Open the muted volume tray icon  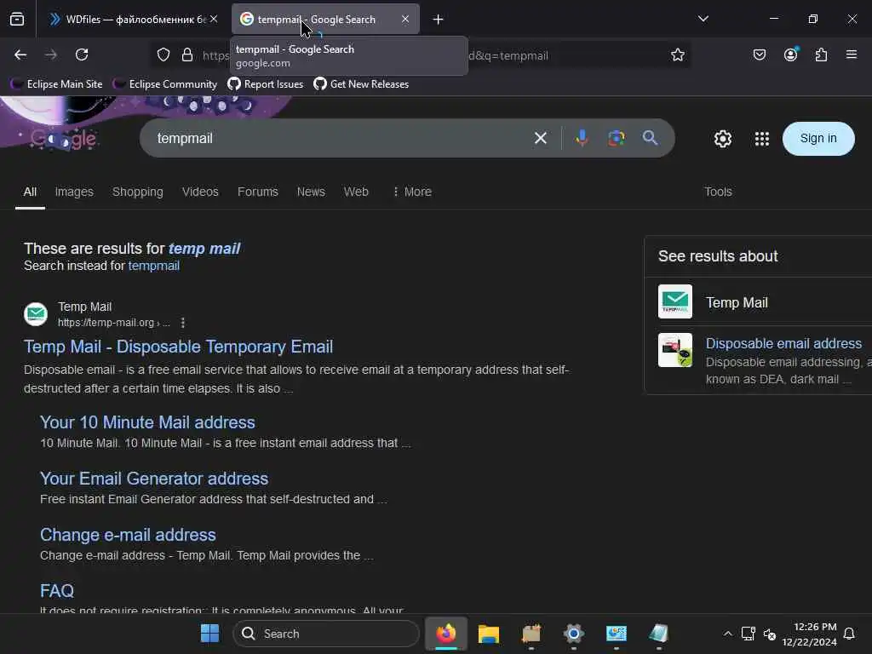pos(770,634)
